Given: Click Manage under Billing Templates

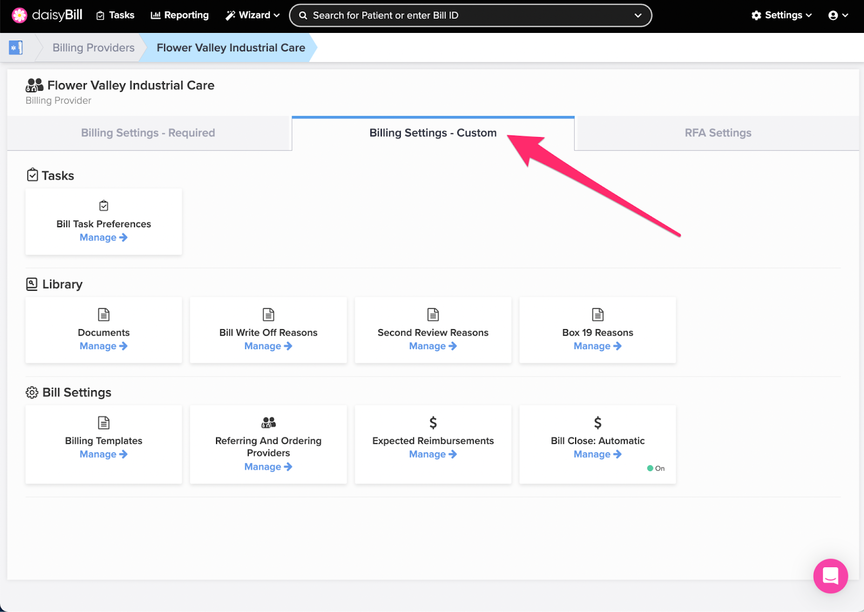Looking at the screenshot, I should click(x=104, y=454).
